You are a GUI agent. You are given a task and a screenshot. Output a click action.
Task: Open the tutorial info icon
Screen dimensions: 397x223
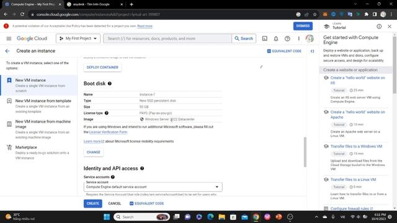(x=379, y=27)
